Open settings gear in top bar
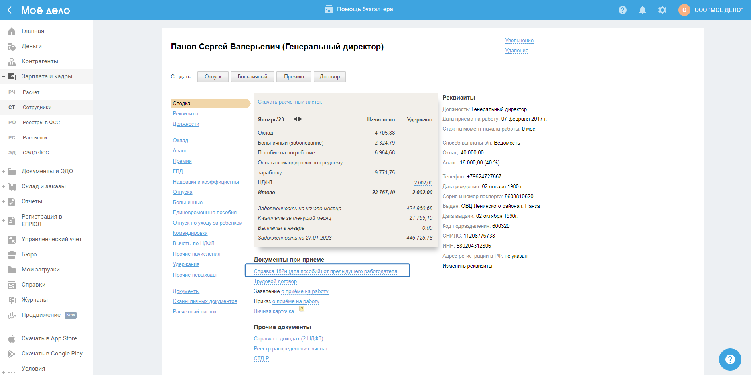The image size is (751, 375). tap(662, 10)
